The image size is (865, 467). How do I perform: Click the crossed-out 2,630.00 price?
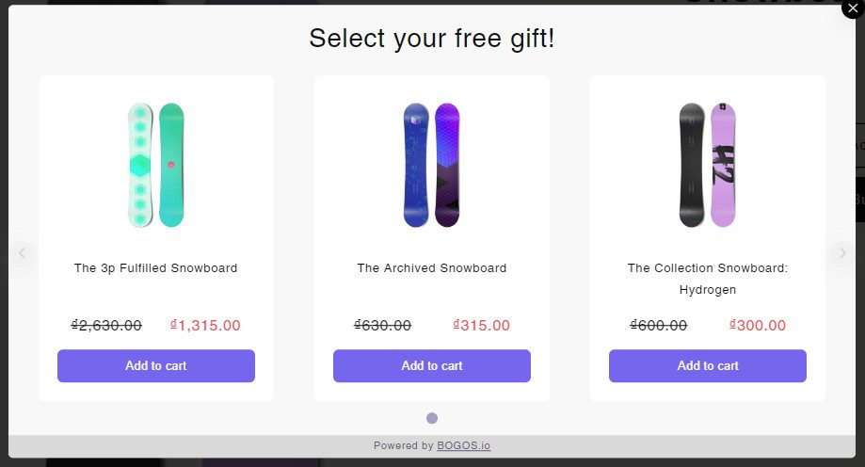tap(106, 326)
